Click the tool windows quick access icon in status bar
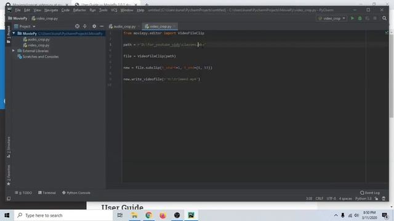This screenshot has height=221, width=394. 9,199
